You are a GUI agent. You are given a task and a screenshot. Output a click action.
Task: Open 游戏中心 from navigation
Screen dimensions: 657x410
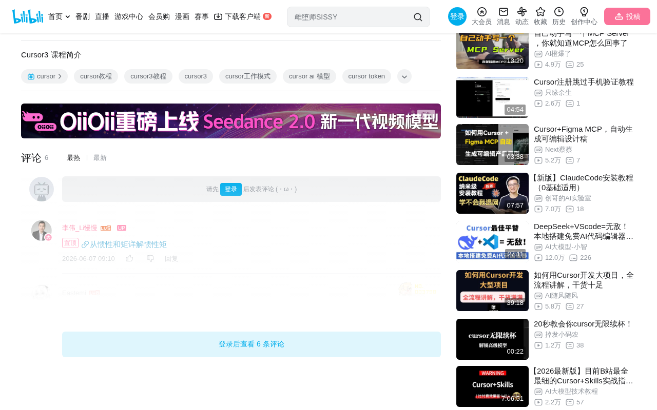click(x=129, y=17)
